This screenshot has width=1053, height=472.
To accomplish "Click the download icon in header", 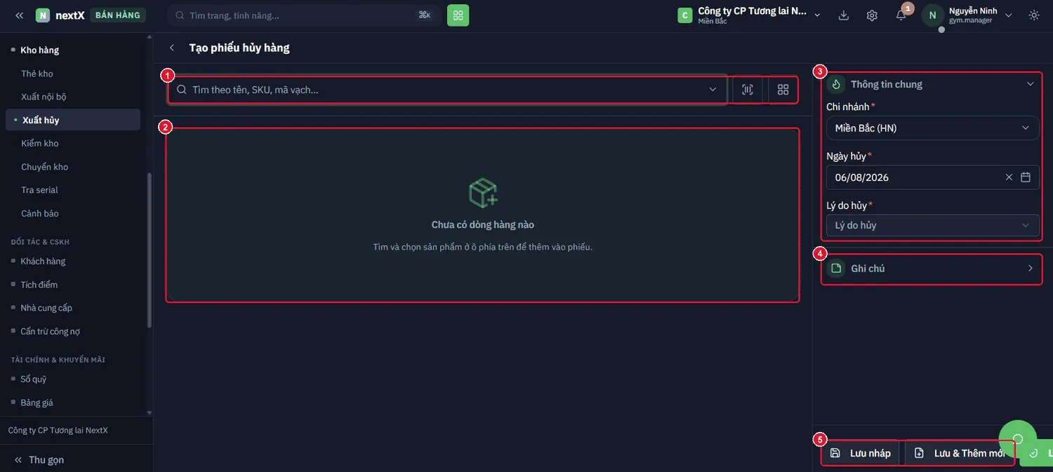I will 844,15.
